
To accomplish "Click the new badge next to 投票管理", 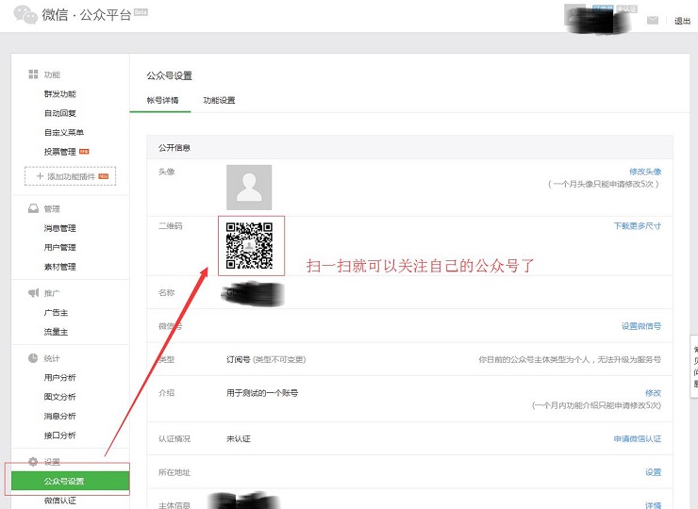I will (84, 152).
